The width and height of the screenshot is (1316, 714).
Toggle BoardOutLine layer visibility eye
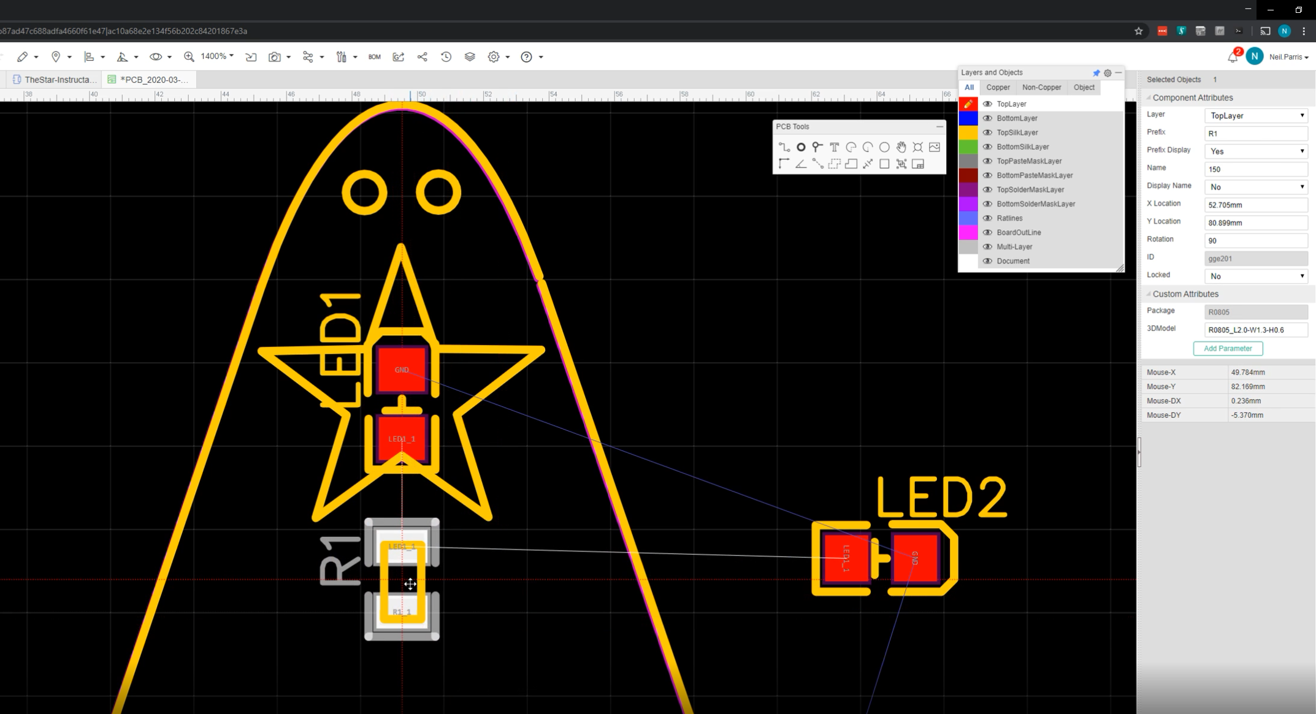[x=987, y=232]
